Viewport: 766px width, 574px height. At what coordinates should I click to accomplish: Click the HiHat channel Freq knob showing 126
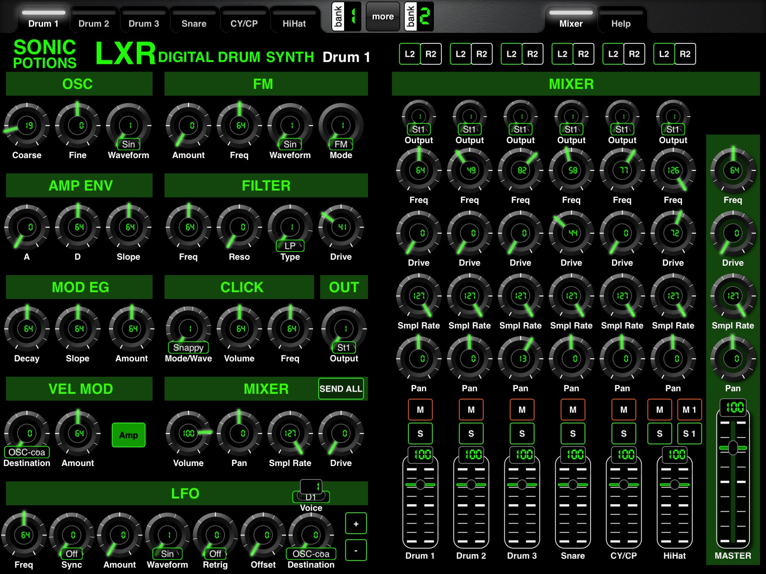pos(673,170)
